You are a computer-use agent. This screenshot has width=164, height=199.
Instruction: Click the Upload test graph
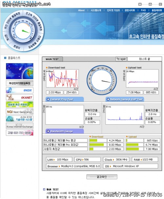point(142,78)
